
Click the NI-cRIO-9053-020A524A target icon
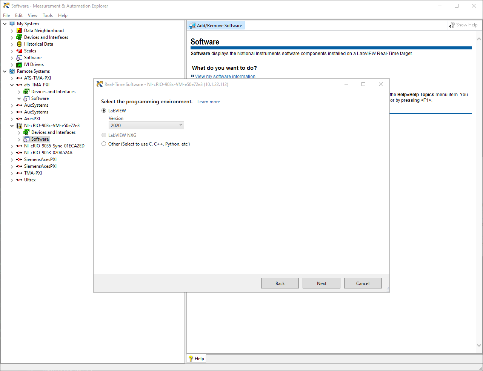pyautogui.click(x=19, y=153)
